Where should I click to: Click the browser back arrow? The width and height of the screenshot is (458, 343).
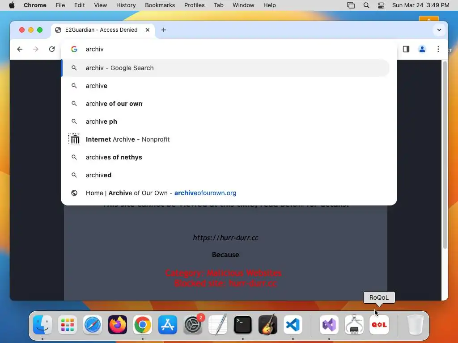(20, 49)
